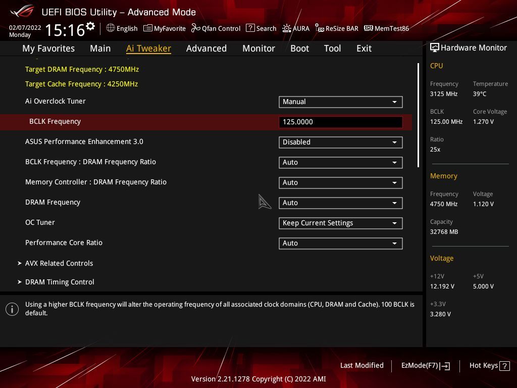The image size is (517, 388).
Task: Select the Performance Core Ratio label
Action: coord(64,243)
